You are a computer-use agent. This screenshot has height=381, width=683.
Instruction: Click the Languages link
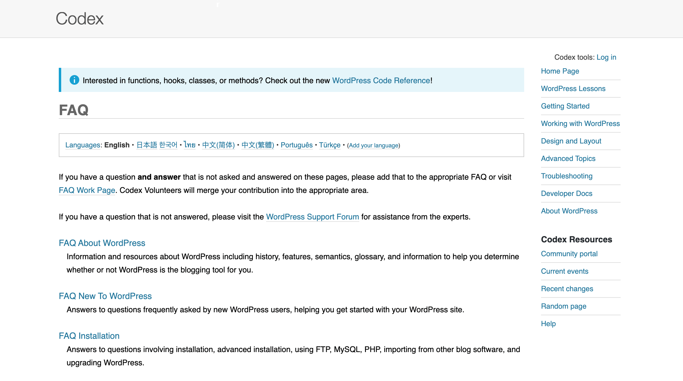click(83, 145)
